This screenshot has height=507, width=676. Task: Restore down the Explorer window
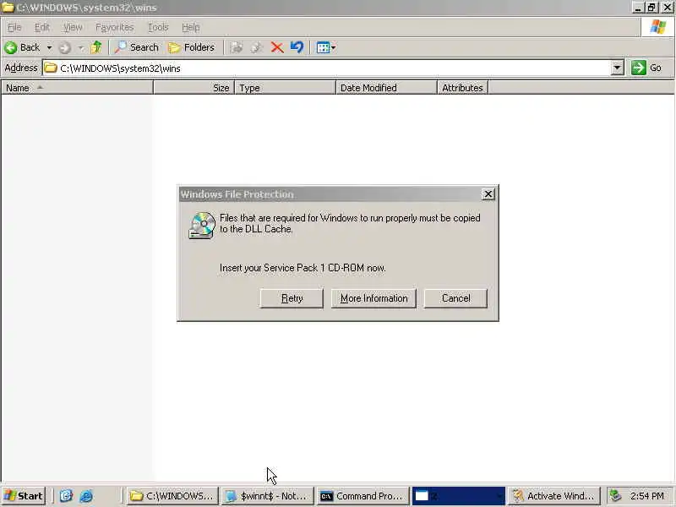click(651, 8)
